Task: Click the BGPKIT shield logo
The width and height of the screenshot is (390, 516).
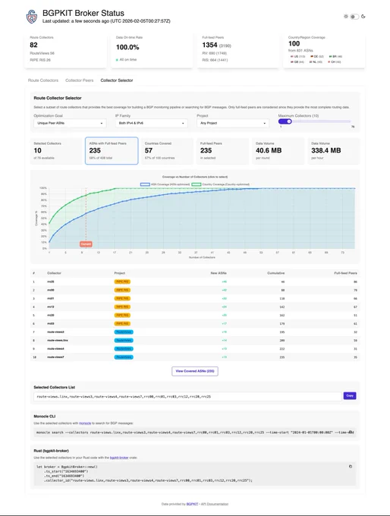Action: point(32,17)
